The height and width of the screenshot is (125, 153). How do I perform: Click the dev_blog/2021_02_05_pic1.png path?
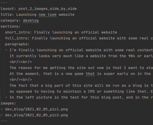36,109
